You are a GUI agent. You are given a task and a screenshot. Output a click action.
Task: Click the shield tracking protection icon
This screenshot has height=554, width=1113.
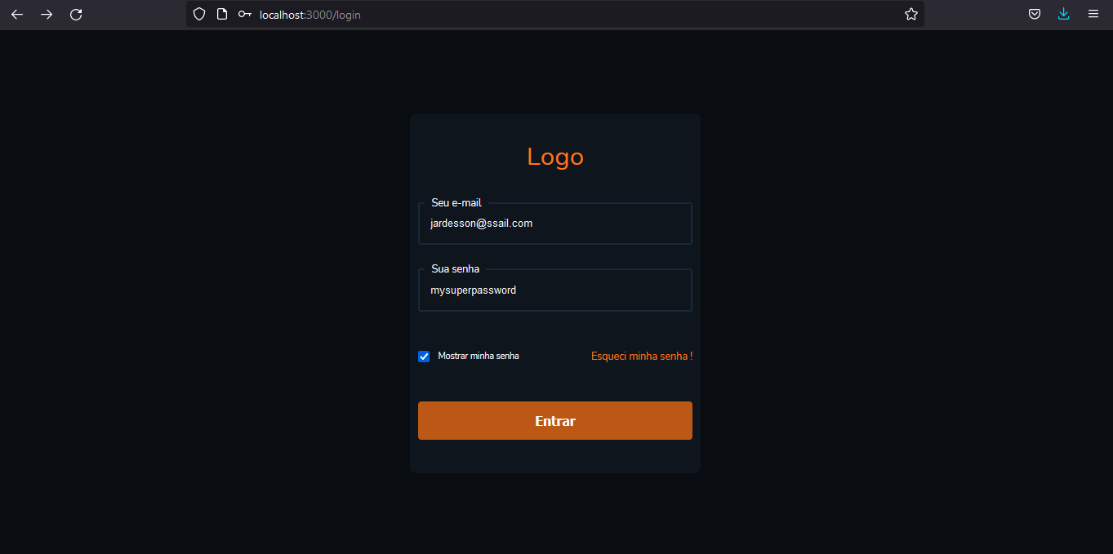click(198, 14)
